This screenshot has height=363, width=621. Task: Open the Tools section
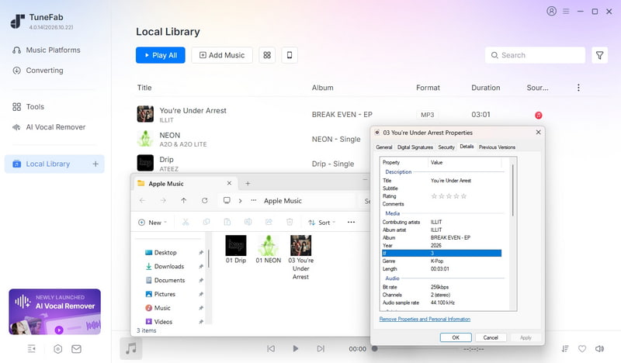[x=28, y=107]
